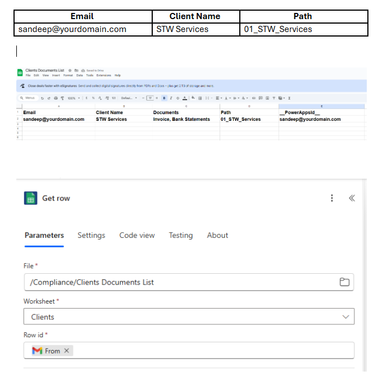Open the File folder picker icon
This screenshot has height=389, width=387.
[344, 282]
